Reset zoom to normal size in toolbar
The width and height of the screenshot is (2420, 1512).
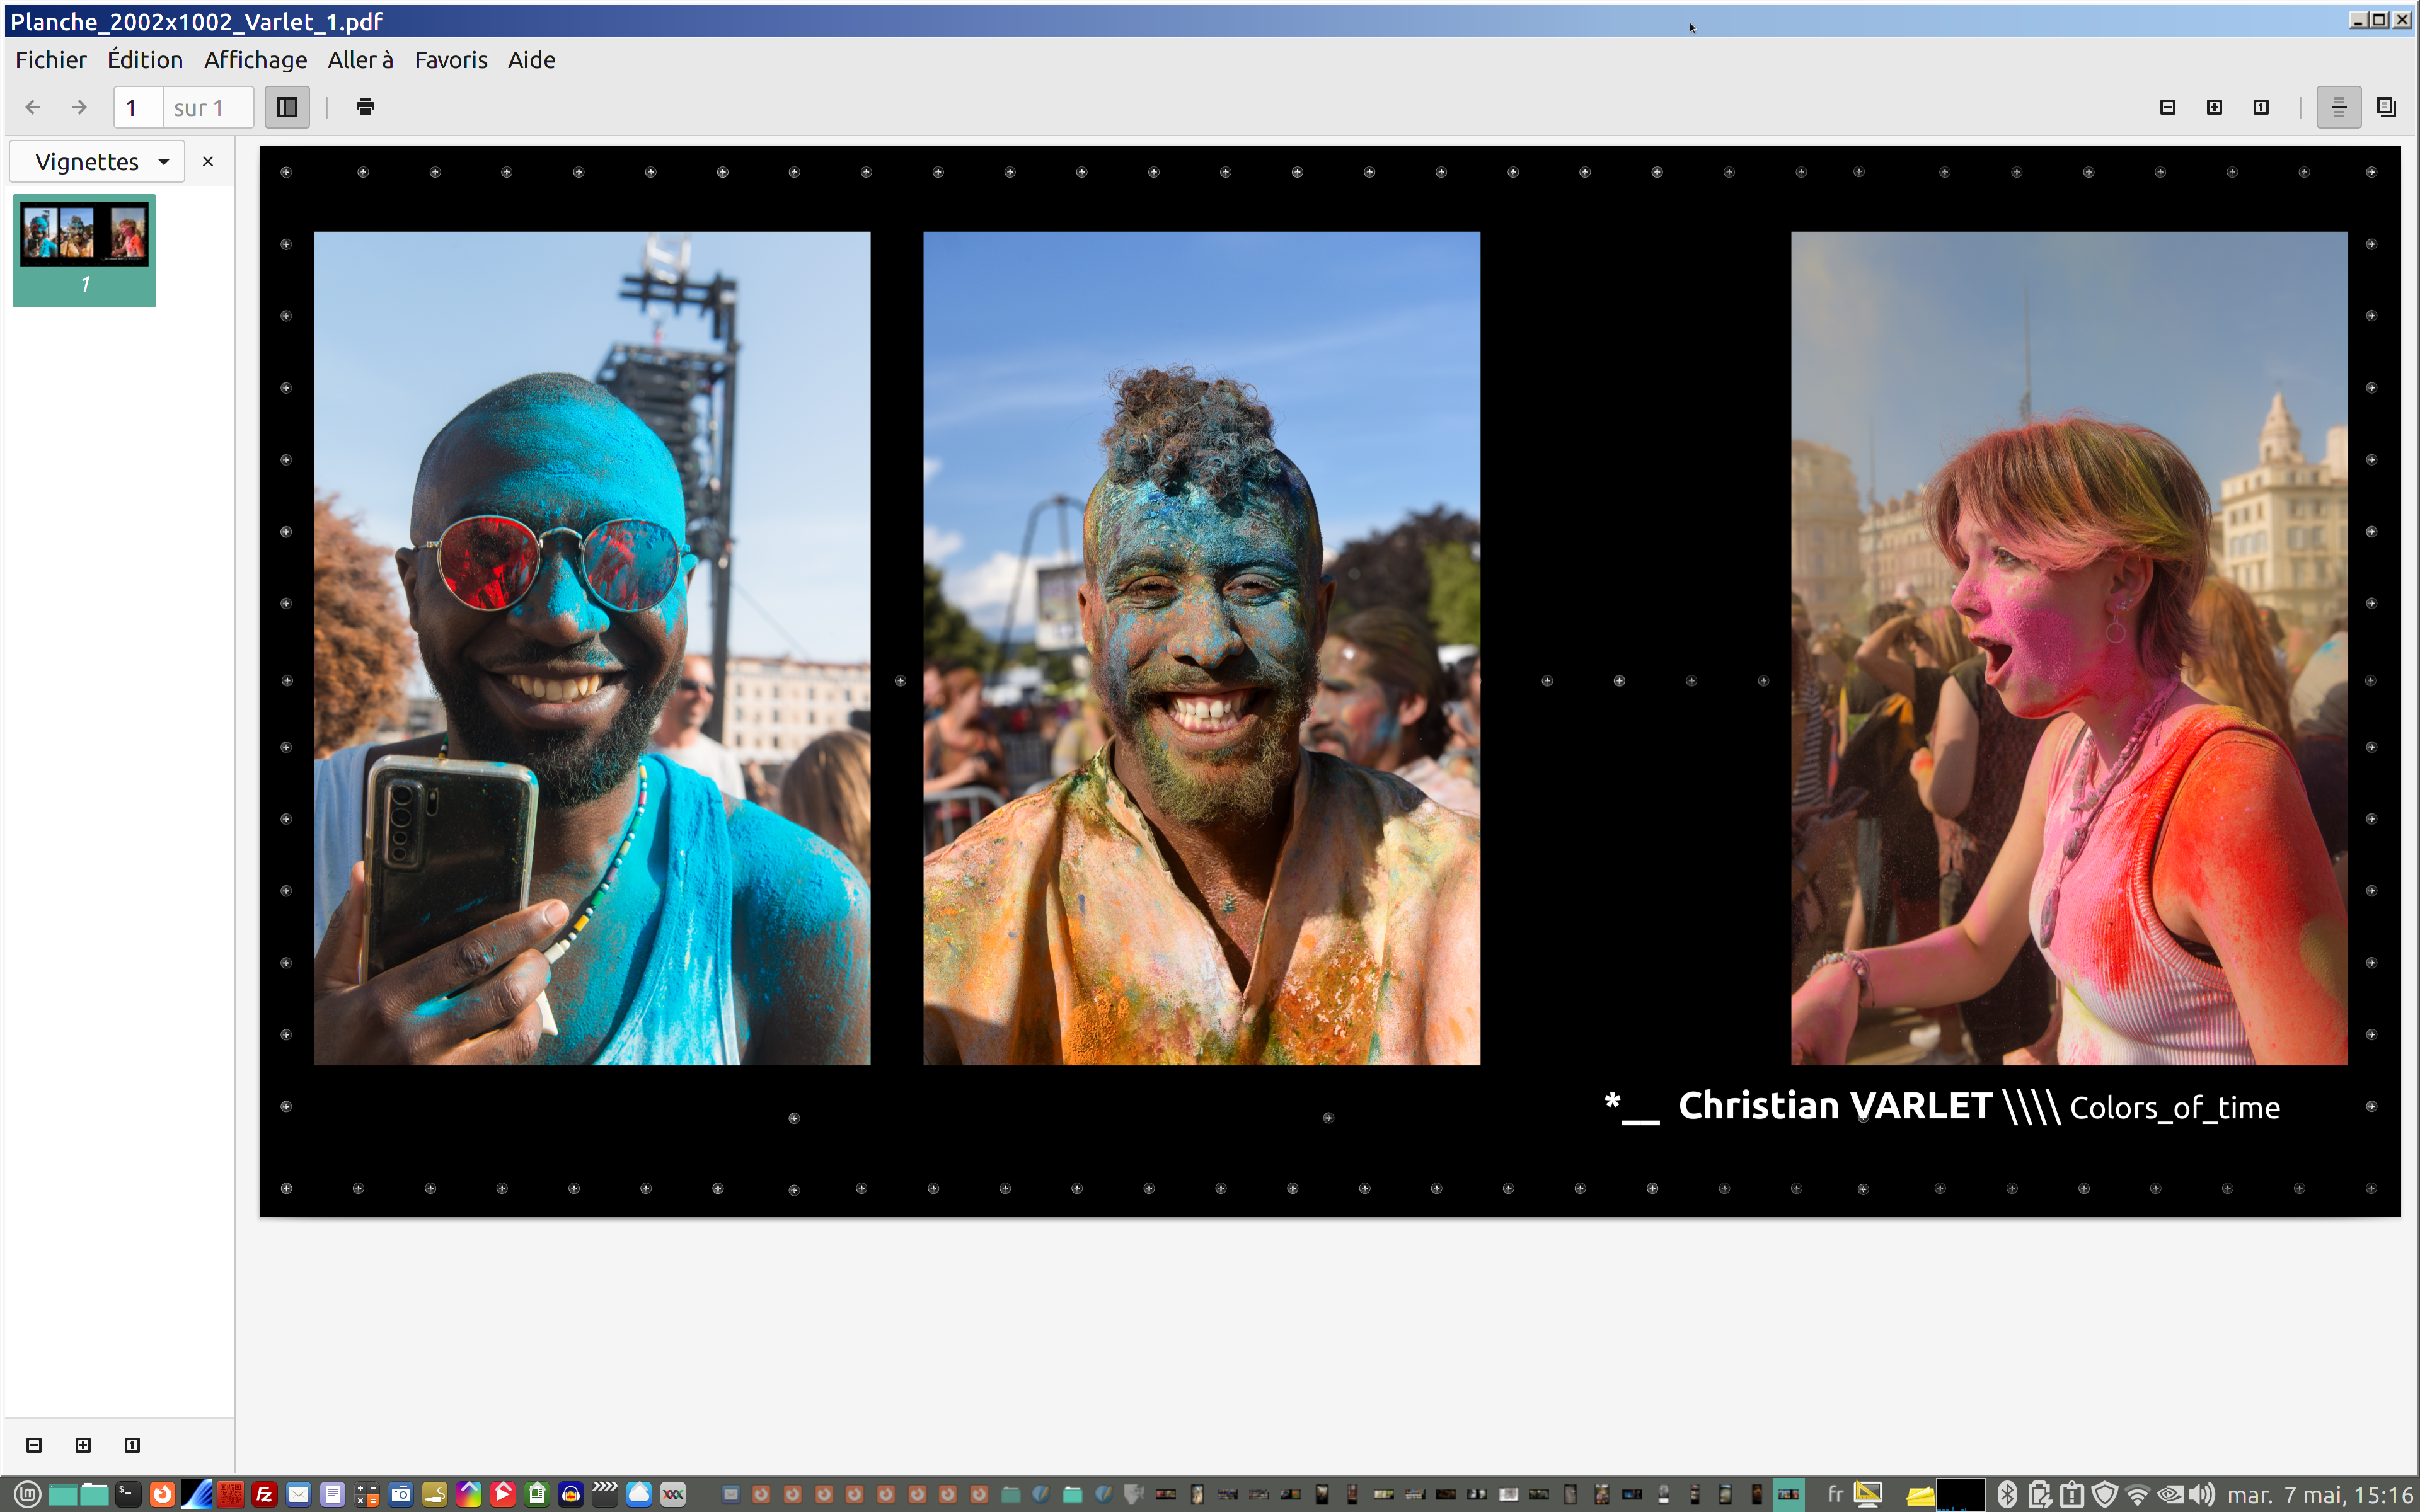(x=2261, y=107)
